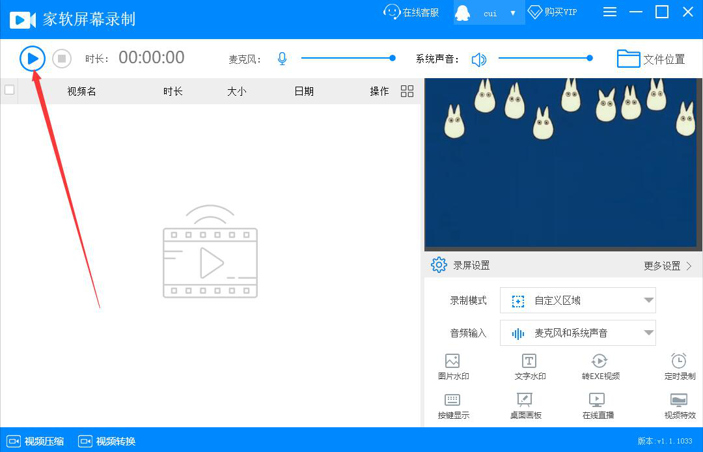Open 定时录制 scheduled recording
The height and width of the screenshot is (452, 703).
(680, 367)
